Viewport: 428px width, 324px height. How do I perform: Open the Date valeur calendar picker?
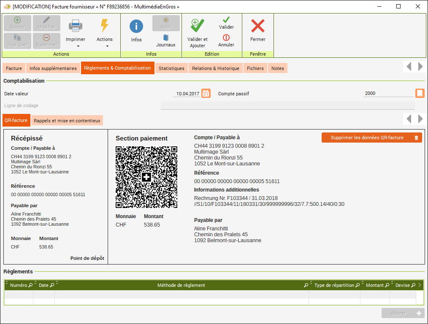click(x=206, y=94)
